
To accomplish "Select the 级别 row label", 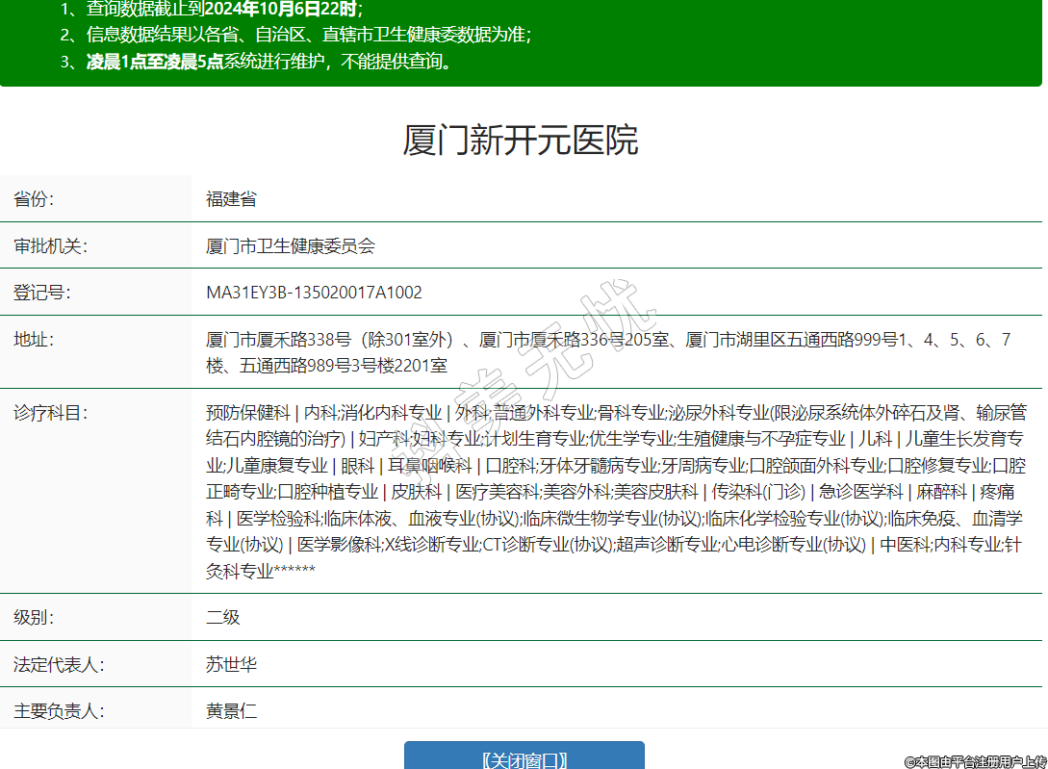I will click(34, 617).
